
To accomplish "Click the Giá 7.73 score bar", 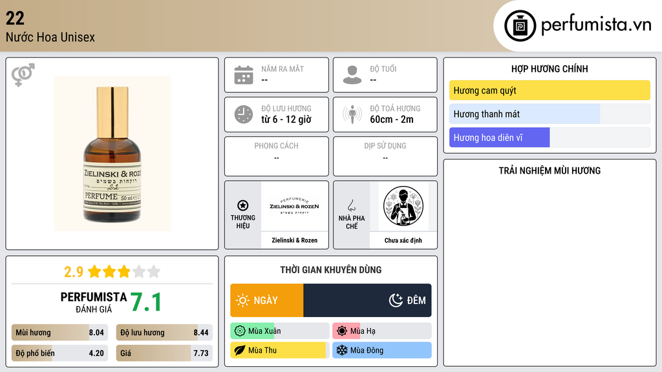I will click(x=164, y=353).
